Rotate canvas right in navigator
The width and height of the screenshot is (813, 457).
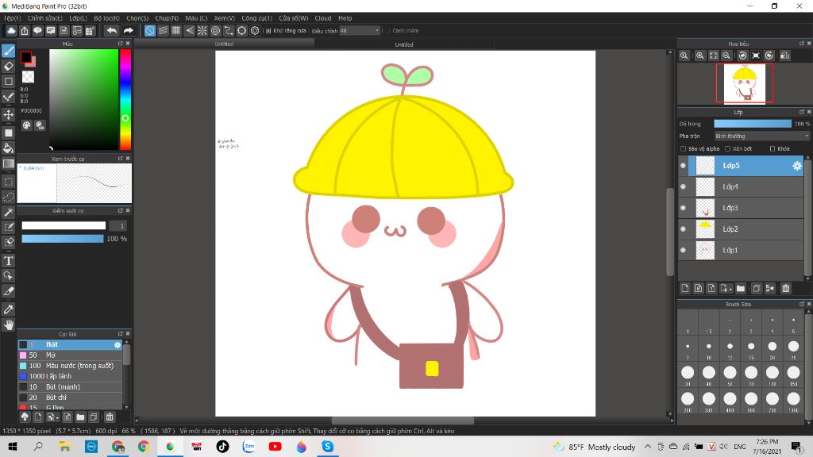tap(769, 56)
